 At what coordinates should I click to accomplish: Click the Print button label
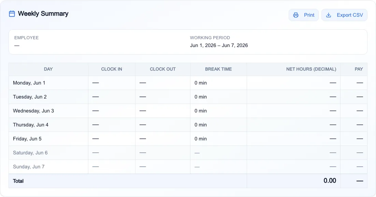309,15
